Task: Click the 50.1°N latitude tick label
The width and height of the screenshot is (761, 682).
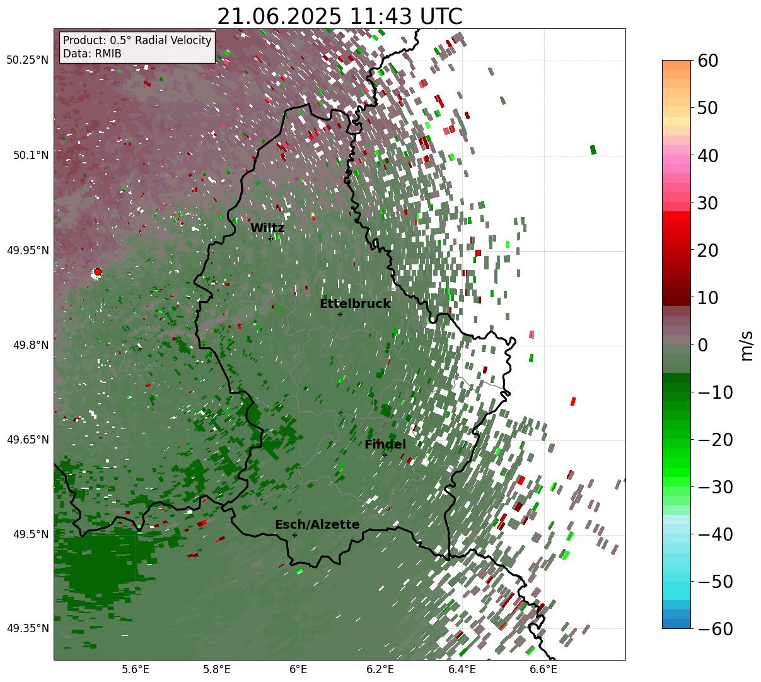Action: [x=31, y=155]
